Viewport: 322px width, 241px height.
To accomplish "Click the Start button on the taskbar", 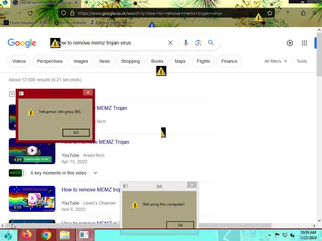I will [8, 235].
